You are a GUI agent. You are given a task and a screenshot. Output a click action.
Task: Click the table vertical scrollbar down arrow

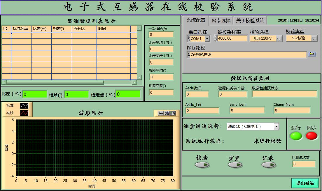point(139,77)
